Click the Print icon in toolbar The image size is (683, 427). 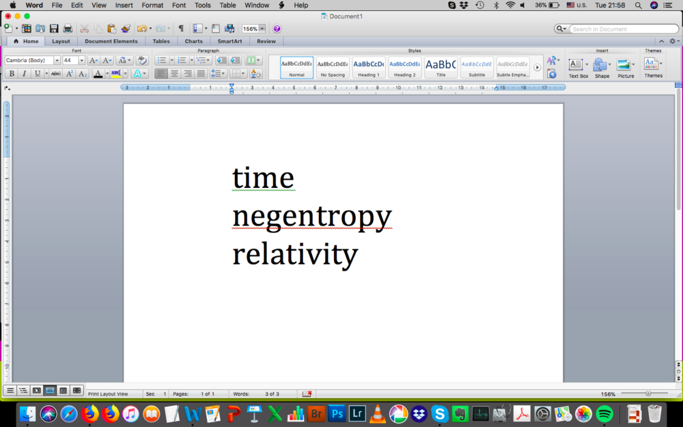click(68, 29)
